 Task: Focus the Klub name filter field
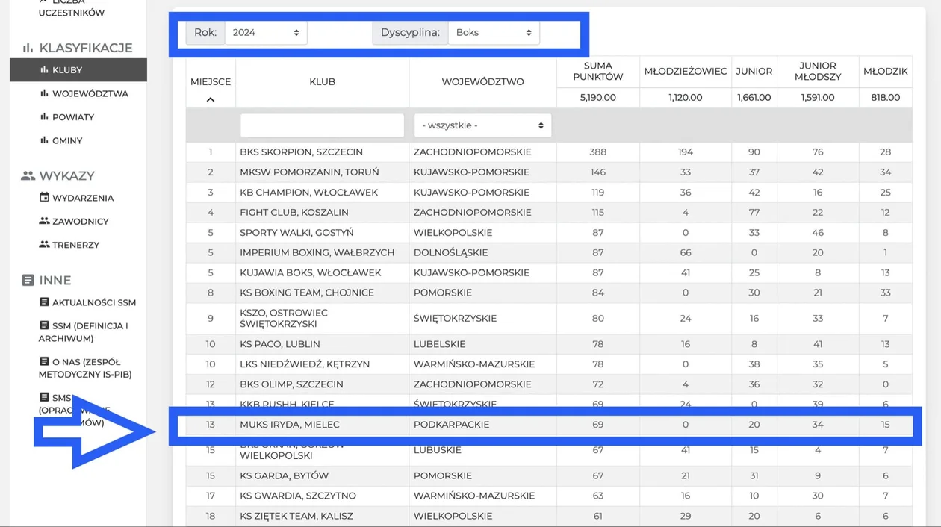[322, 125]
